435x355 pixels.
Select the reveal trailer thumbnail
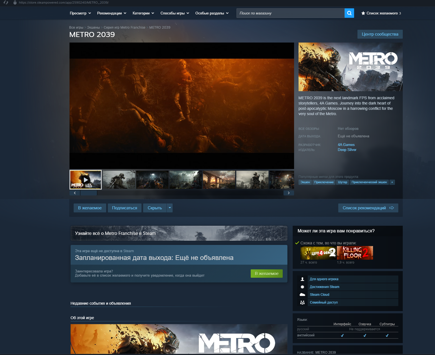[x=86, y=180]
